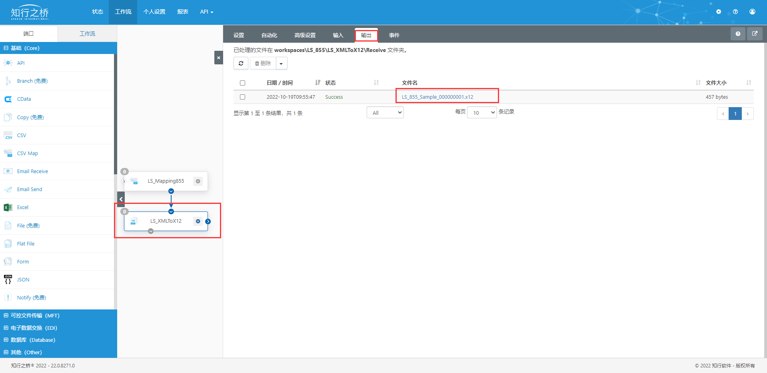
Task: Switch to the 事件 tab
Action: pyautogui.click(x=394, y=35)
